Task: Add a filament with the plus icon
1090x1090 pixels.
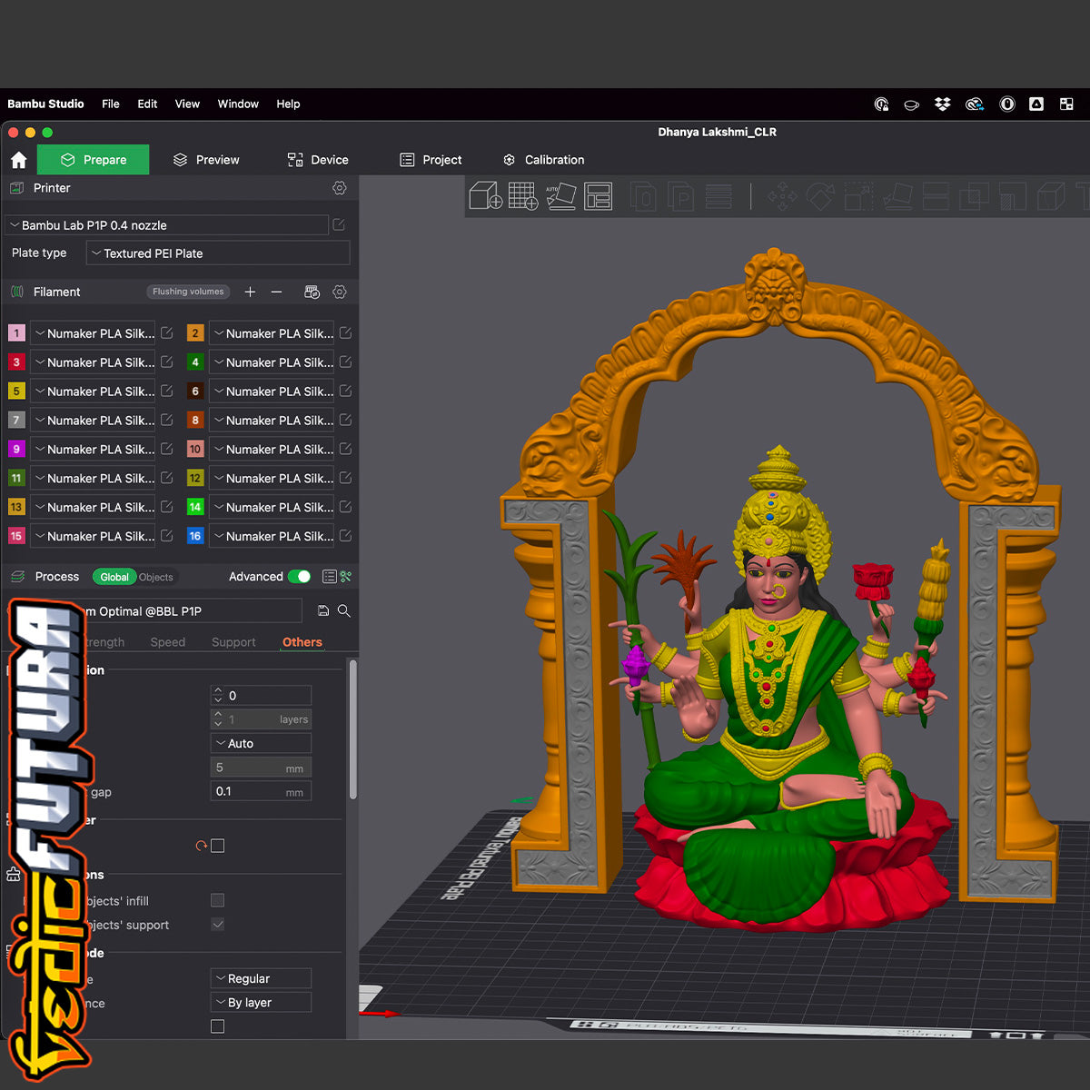Action: [250, 292]
